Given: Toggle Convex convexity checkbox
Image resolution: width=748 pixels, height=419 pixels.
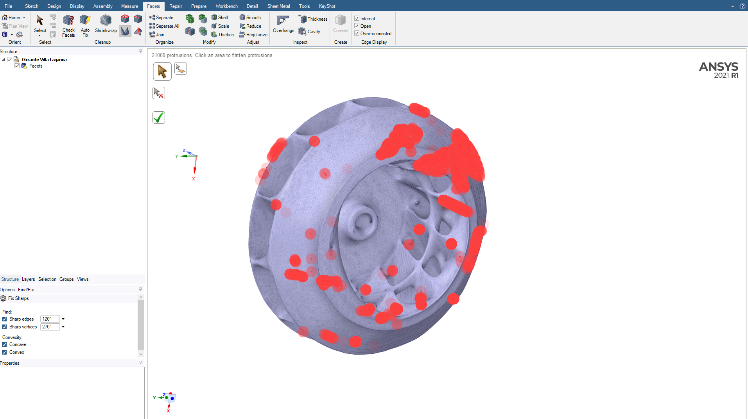Looking at the screenshot, I should [x=4, y=352].
